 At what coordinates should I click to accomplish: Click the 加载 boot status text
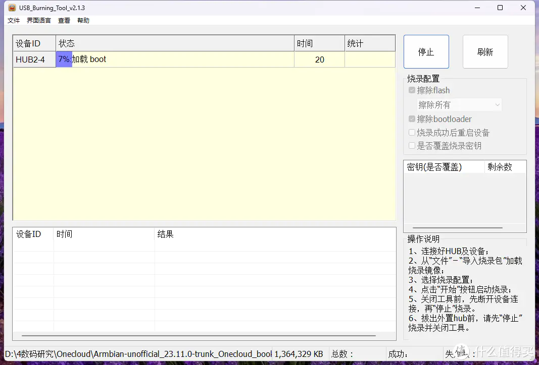(x=89, y=59)
